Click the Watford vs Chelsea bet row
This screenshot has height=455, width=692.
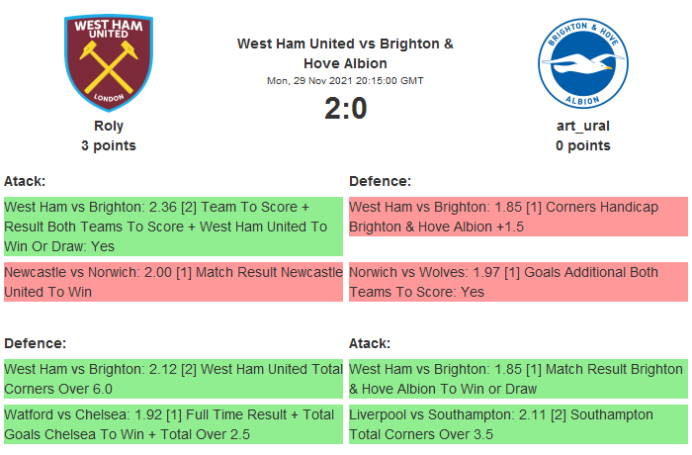pyautogui.click(x=173, y=424)
